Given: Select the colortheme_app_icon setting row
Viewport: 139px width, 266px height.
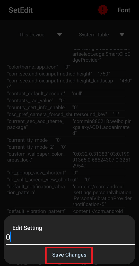Looking at the screenshot, I should pyautogui.click(x=66, y=67).
